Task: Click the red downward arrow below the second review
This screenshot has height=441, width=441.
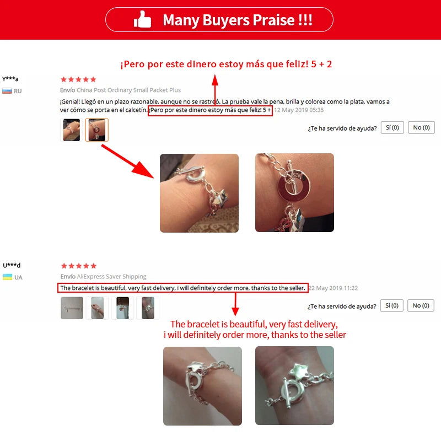Action: pyautogui.click(x=235, y=304)
